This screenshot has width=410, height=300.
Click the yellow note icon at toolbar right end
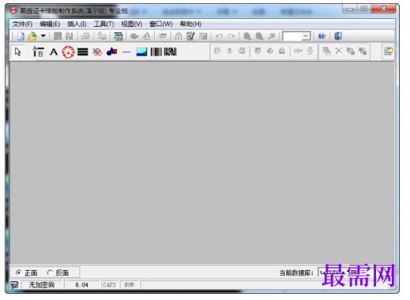[389, 51]
